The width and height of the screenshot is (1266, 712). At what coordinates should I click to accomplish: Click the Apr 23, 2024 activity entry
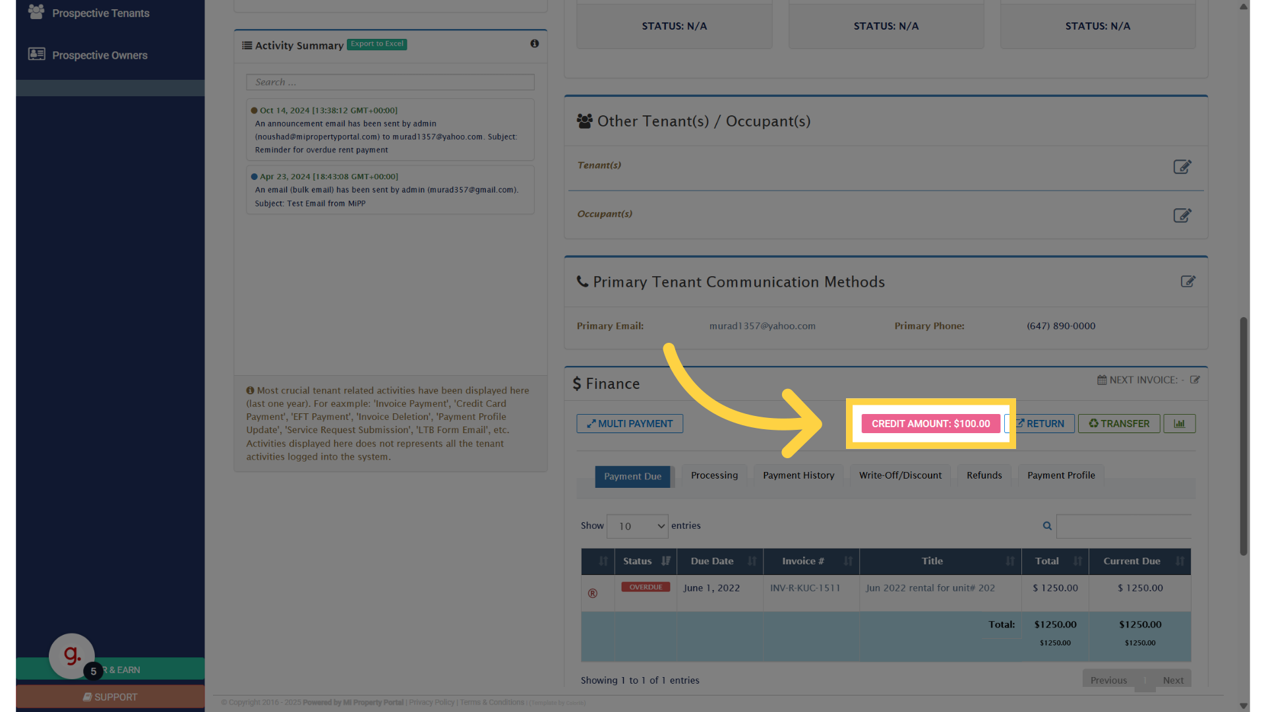pos(390,190)
